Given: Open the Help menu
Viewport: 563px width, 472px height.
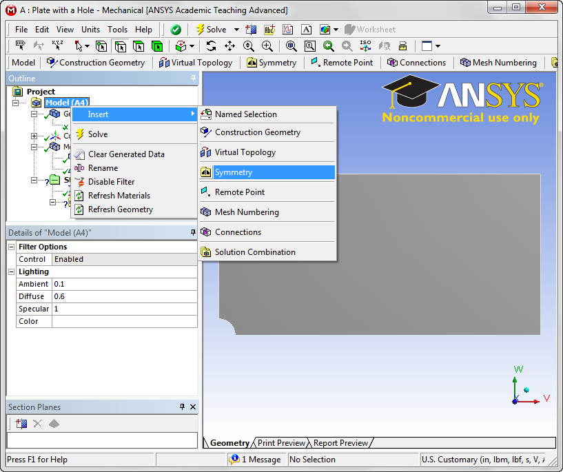Looking at the screenshot, I should (143, 30).
